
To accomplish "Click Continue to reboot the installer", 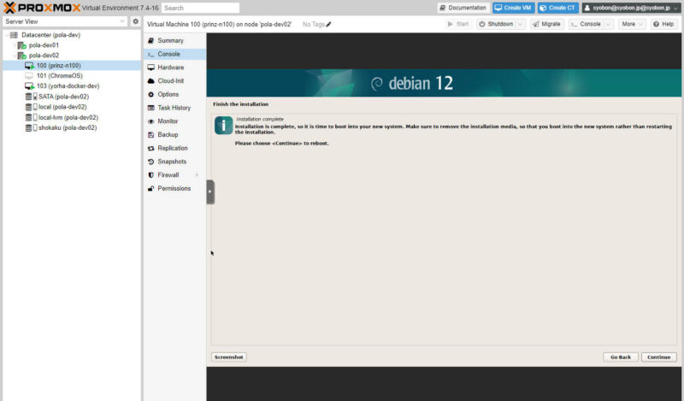I will click(x=658, y=357).
